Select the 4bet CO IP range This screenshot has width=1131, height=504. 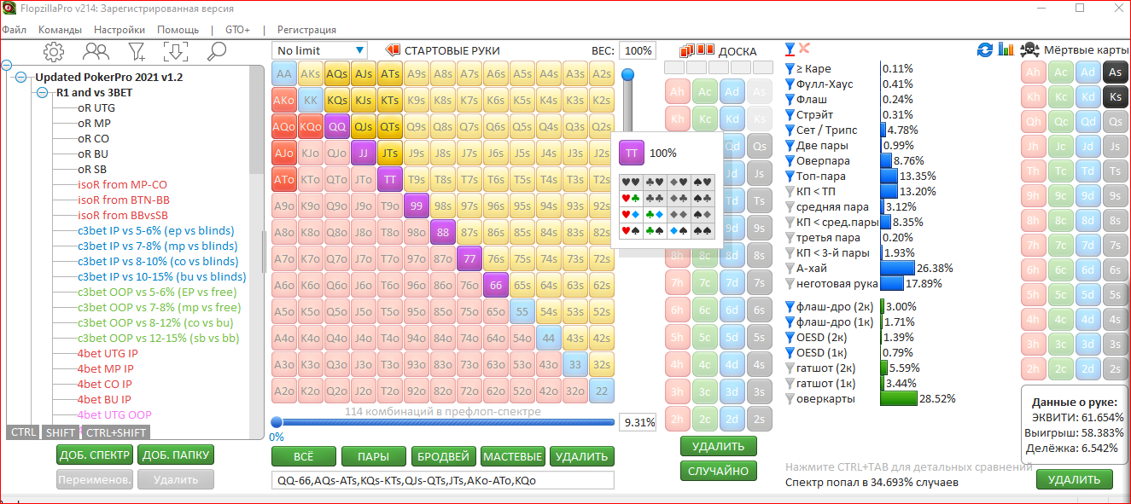click(x=104, y=384)
